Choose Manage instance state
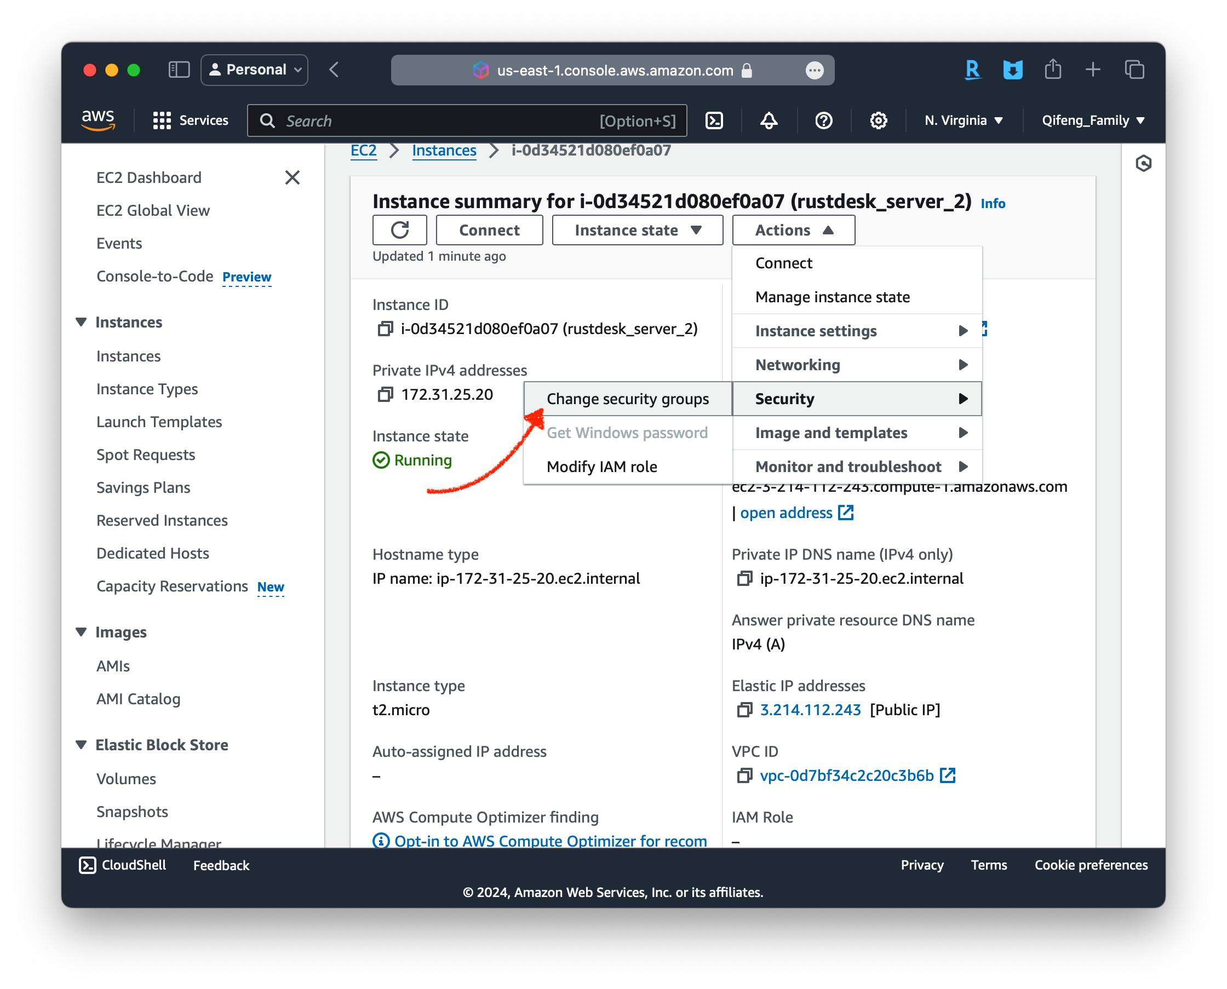The image size is (1227, 989). pyautogui.click(x=857, y=297)
